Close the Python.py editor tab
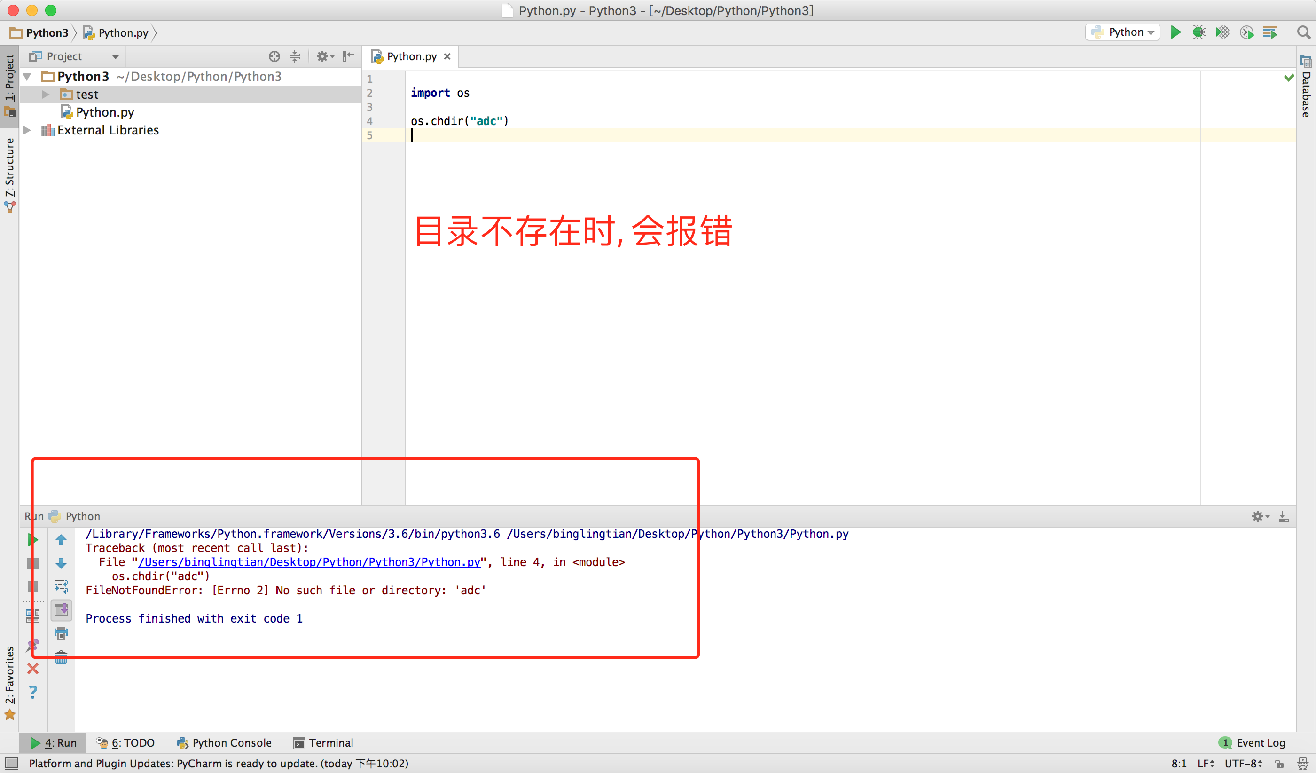The image size is (1316, 773). click(x=447, y=56)
